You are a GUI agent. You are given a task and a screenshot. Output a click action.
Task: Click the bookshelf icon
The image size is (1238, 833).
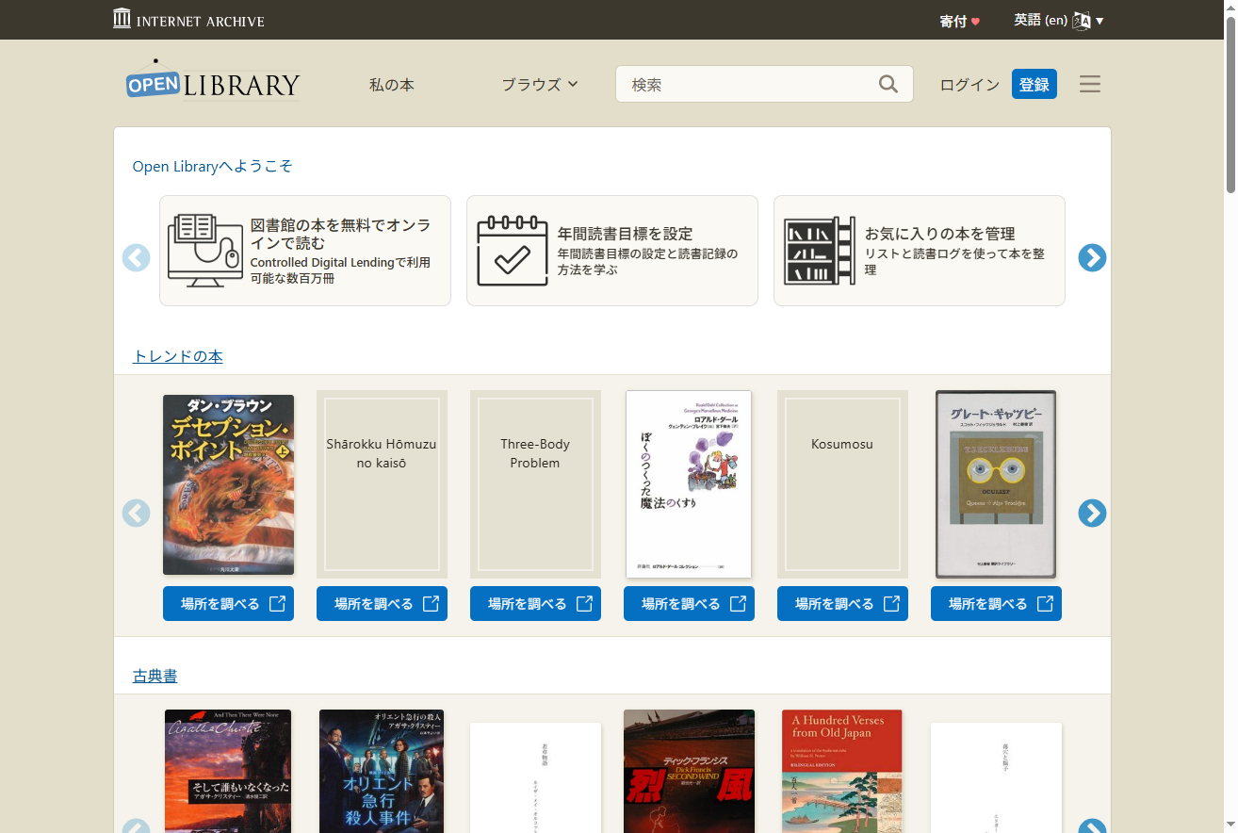pyautogui.click(x=820, y=251)
